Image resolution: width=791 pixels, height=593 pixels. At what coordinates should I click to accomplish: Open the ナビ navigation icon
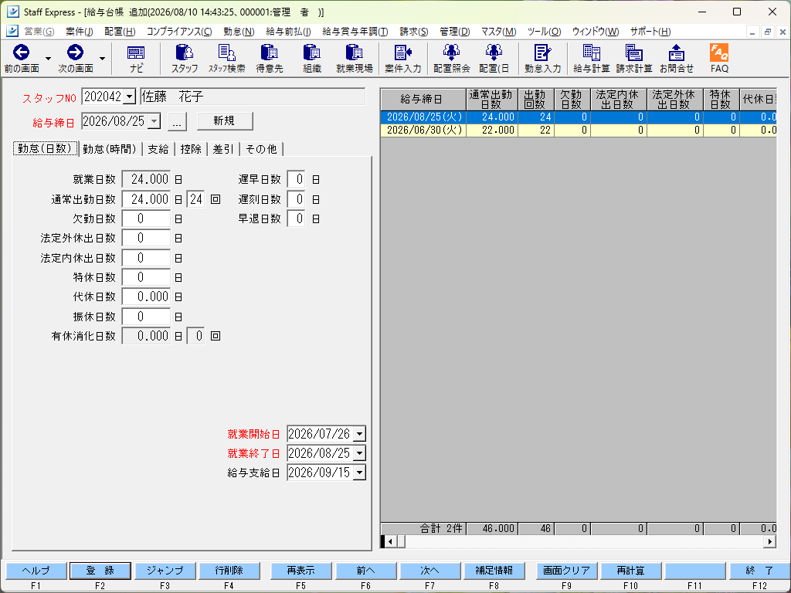pos(136,59)
